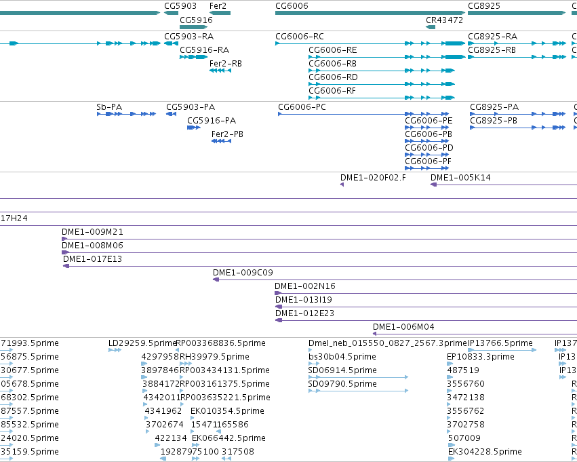Click the teal Fer2 gene bar glyph

(x=220, y=13)
